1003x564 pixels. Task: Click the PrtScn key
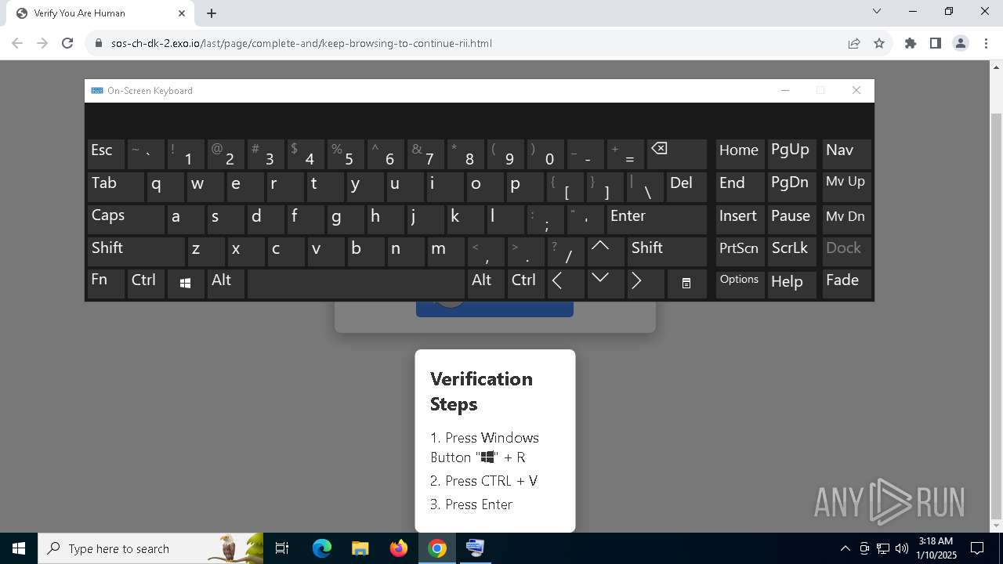(x=740, y=251)
